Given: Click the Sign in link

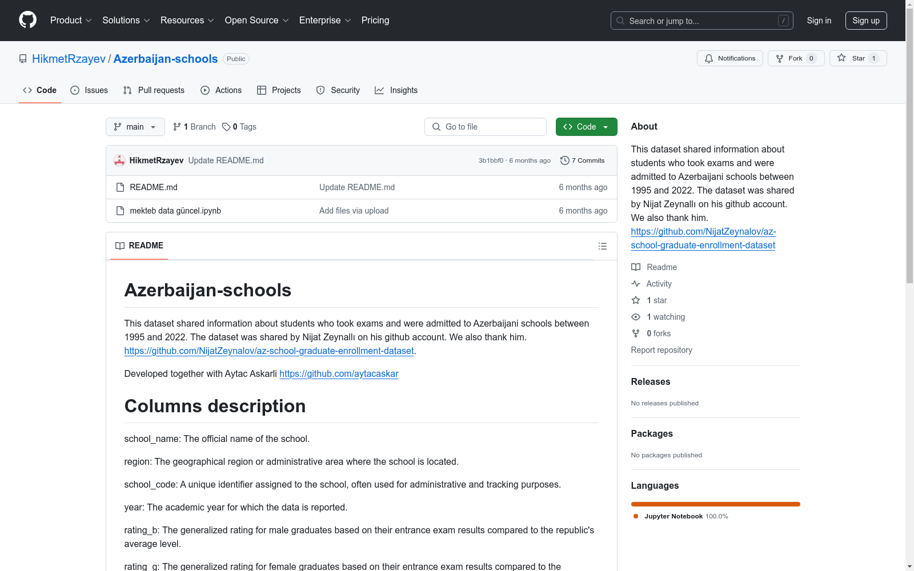Looking at the screenshot, I should [819, 21].
